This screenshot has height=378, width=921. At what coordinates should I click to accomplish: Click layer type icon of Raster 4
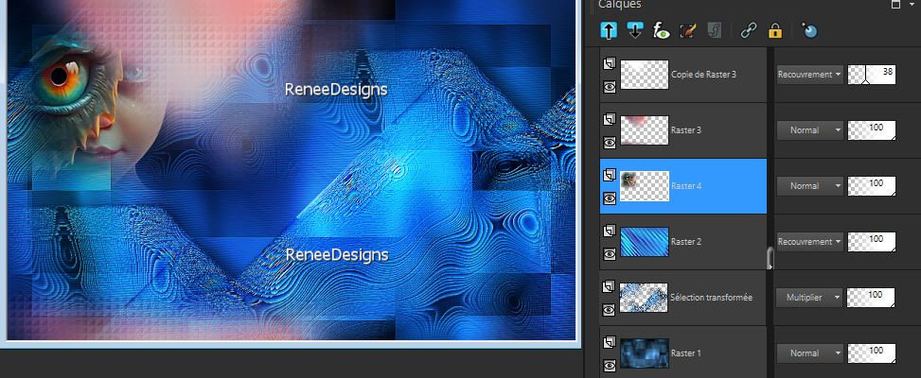609,175
